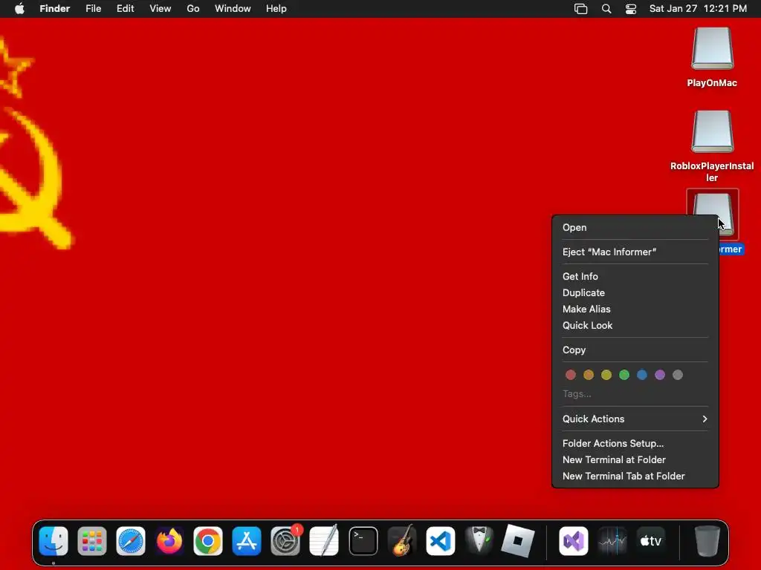
Task: Open the Go menu
Action: 193,9
